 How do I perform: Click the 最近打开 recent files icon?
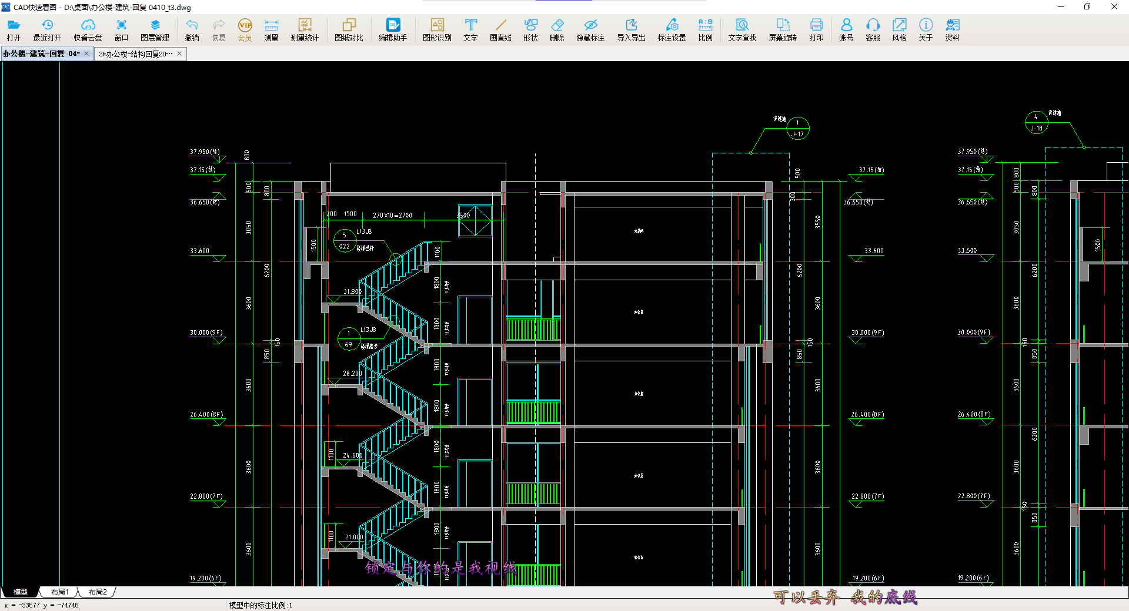click(47, 29)
